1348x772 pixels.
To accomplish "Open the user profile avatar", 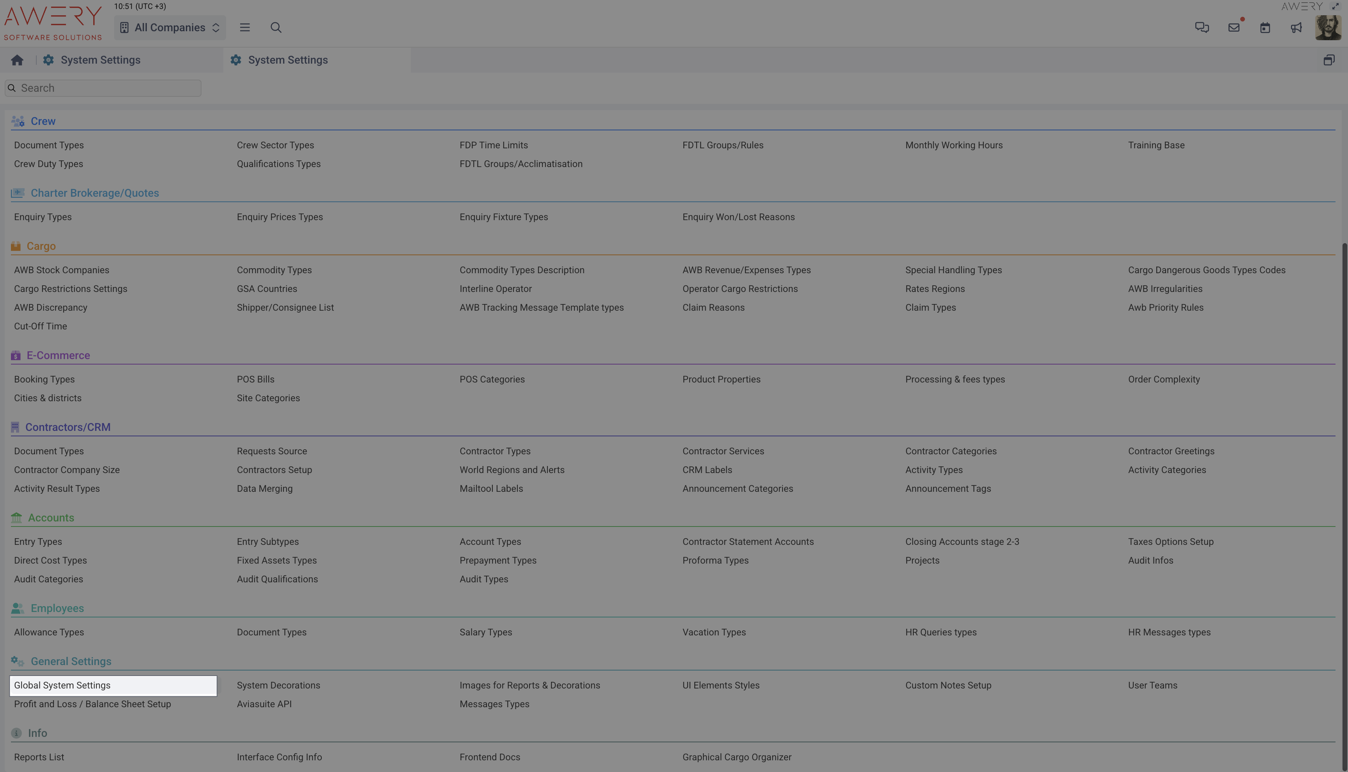I will (1328, 28).
